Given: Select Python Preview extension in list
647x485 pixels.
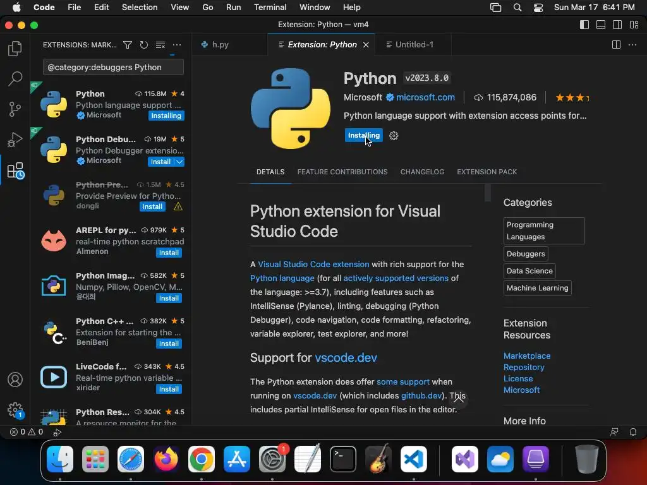Looking at the screenshot, I should 111,196.
